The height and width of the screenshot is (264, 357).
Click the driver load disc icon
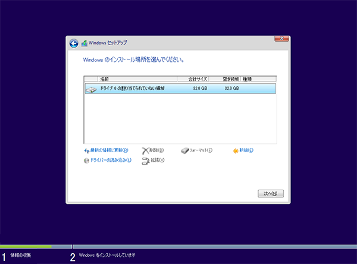point(86,161)
